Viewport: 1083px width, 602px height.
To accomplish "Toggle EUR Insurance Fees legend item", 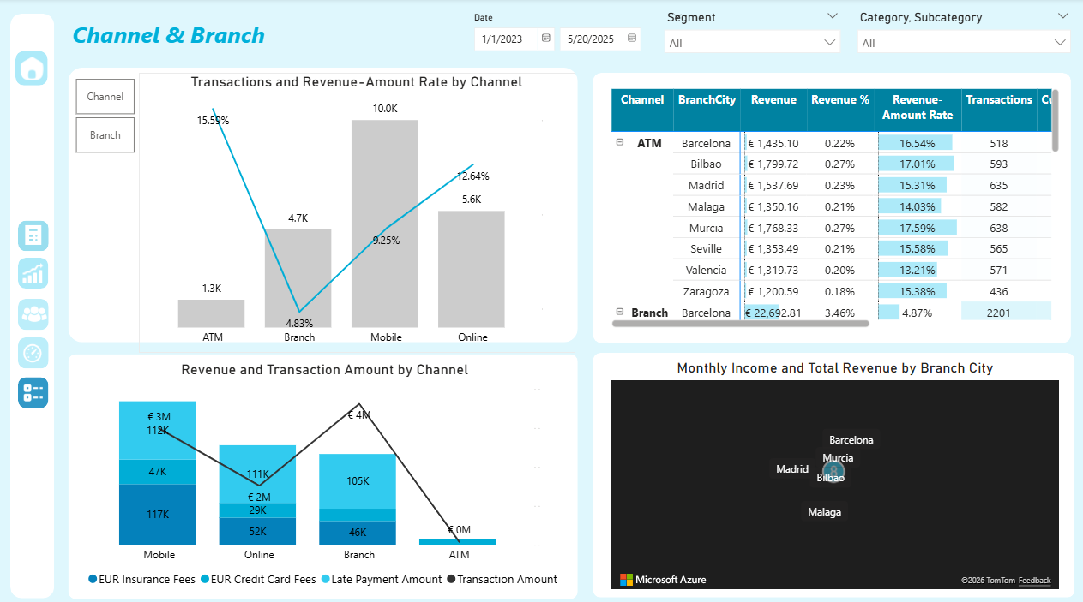I will (x=141, y=580).
